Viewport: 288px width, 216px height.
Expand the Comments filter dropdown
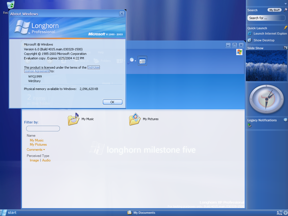(36, 150)
